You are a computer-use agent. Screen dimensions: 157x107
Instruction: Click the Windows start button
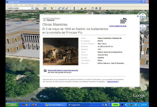coord(12,105)
